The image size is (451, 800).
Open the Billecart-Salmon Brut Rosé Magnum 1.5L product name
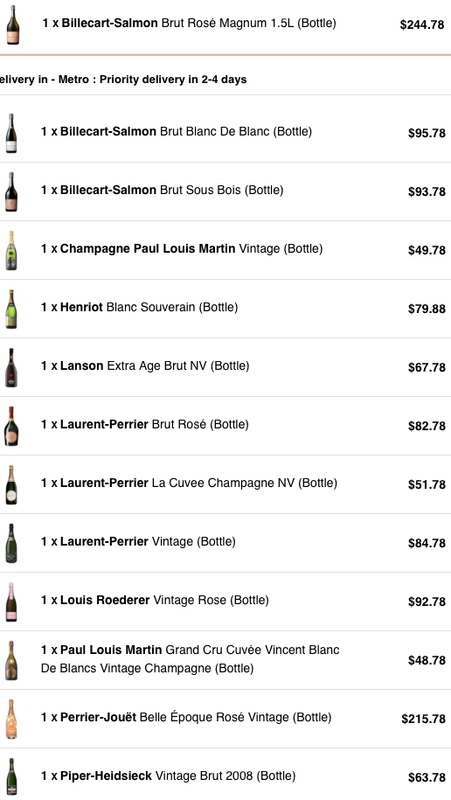190,23
